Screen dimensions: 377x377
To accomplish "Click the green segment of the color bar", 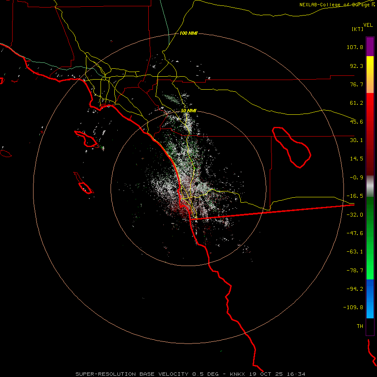I will coord(370,238).
